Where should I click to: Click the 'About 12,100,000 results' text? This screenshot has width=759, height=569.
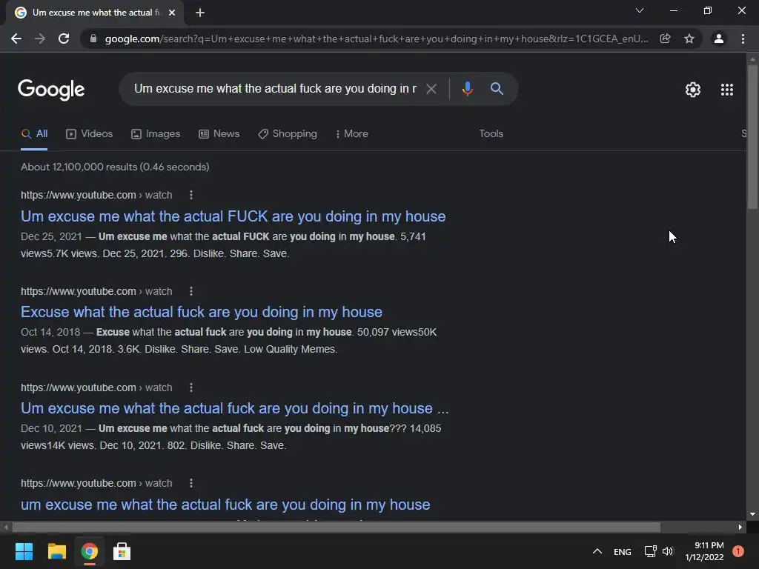pyautogui.click(x=115, y=167)
